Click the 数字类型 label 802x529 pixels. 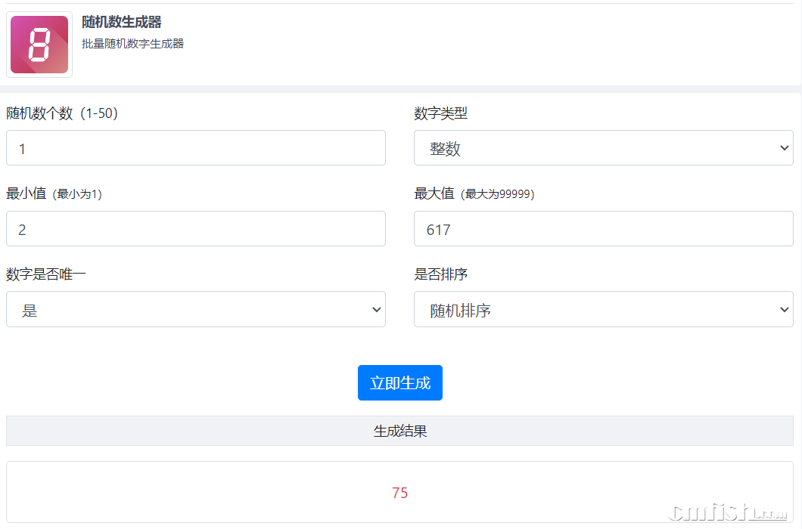[x=440, y=113]
